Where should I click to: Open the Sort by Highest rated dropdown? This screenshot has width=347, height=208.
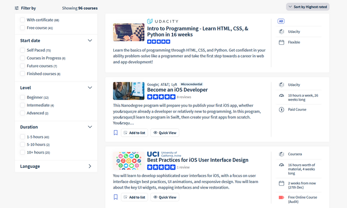pos(308,7)
